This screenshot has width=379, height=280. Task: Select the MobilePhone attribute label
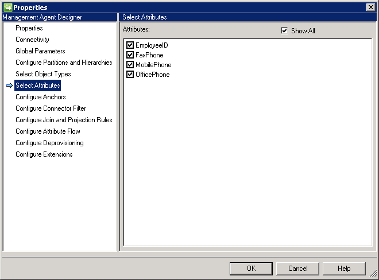(x=153, y=65)
